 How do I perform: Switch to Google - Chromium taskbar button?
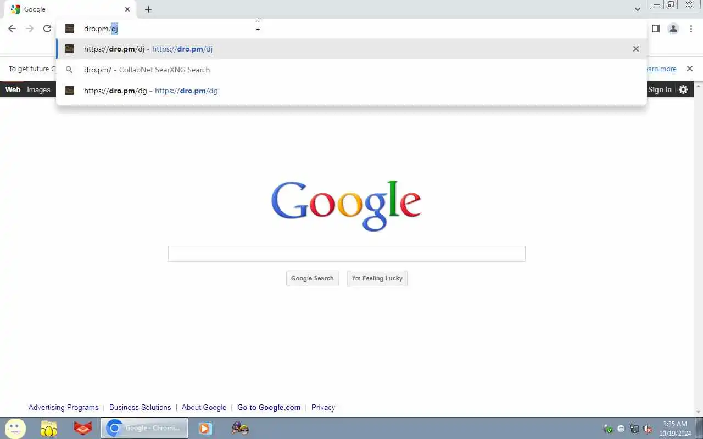(x=144, y=428)
